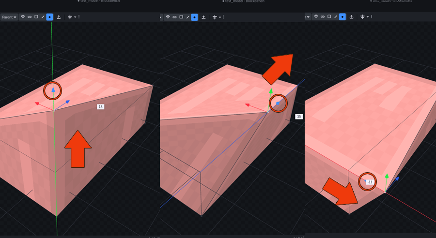The height and width of the screenshot is (238, 436).
Task: Pick the edge selection icon in right toolbar
Action: 336,17
